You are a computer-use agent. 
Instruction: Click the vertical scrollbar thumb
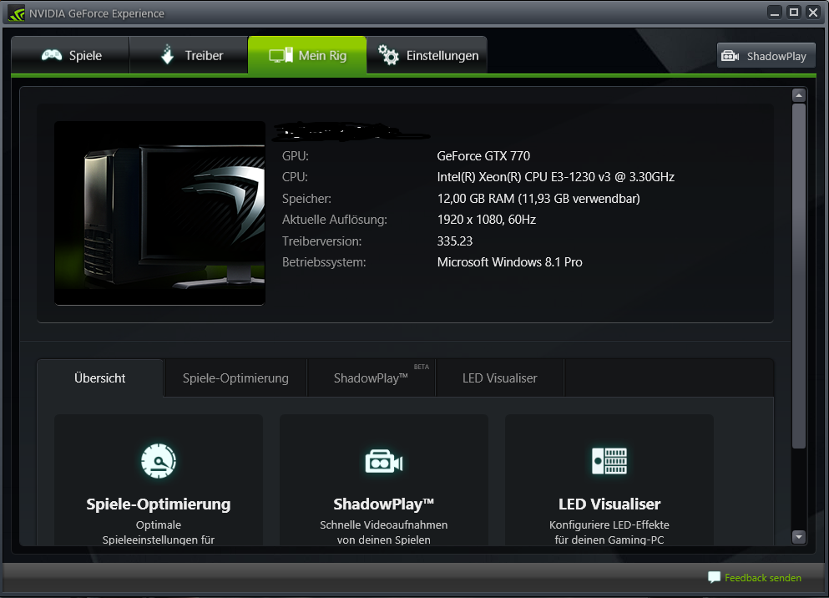pyautogui.click(x=799, y=276)
